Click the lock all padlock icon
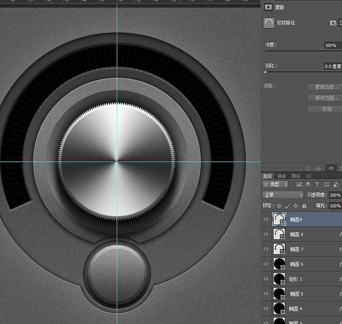 (304, 206)
